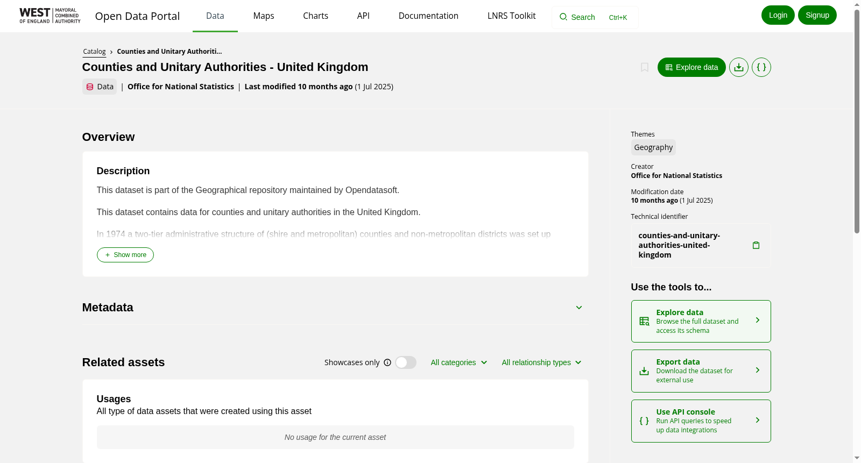This screenshot has height=463, width=861.
Task: Open the All categories dropdown
Action: [x=459, y=362]
